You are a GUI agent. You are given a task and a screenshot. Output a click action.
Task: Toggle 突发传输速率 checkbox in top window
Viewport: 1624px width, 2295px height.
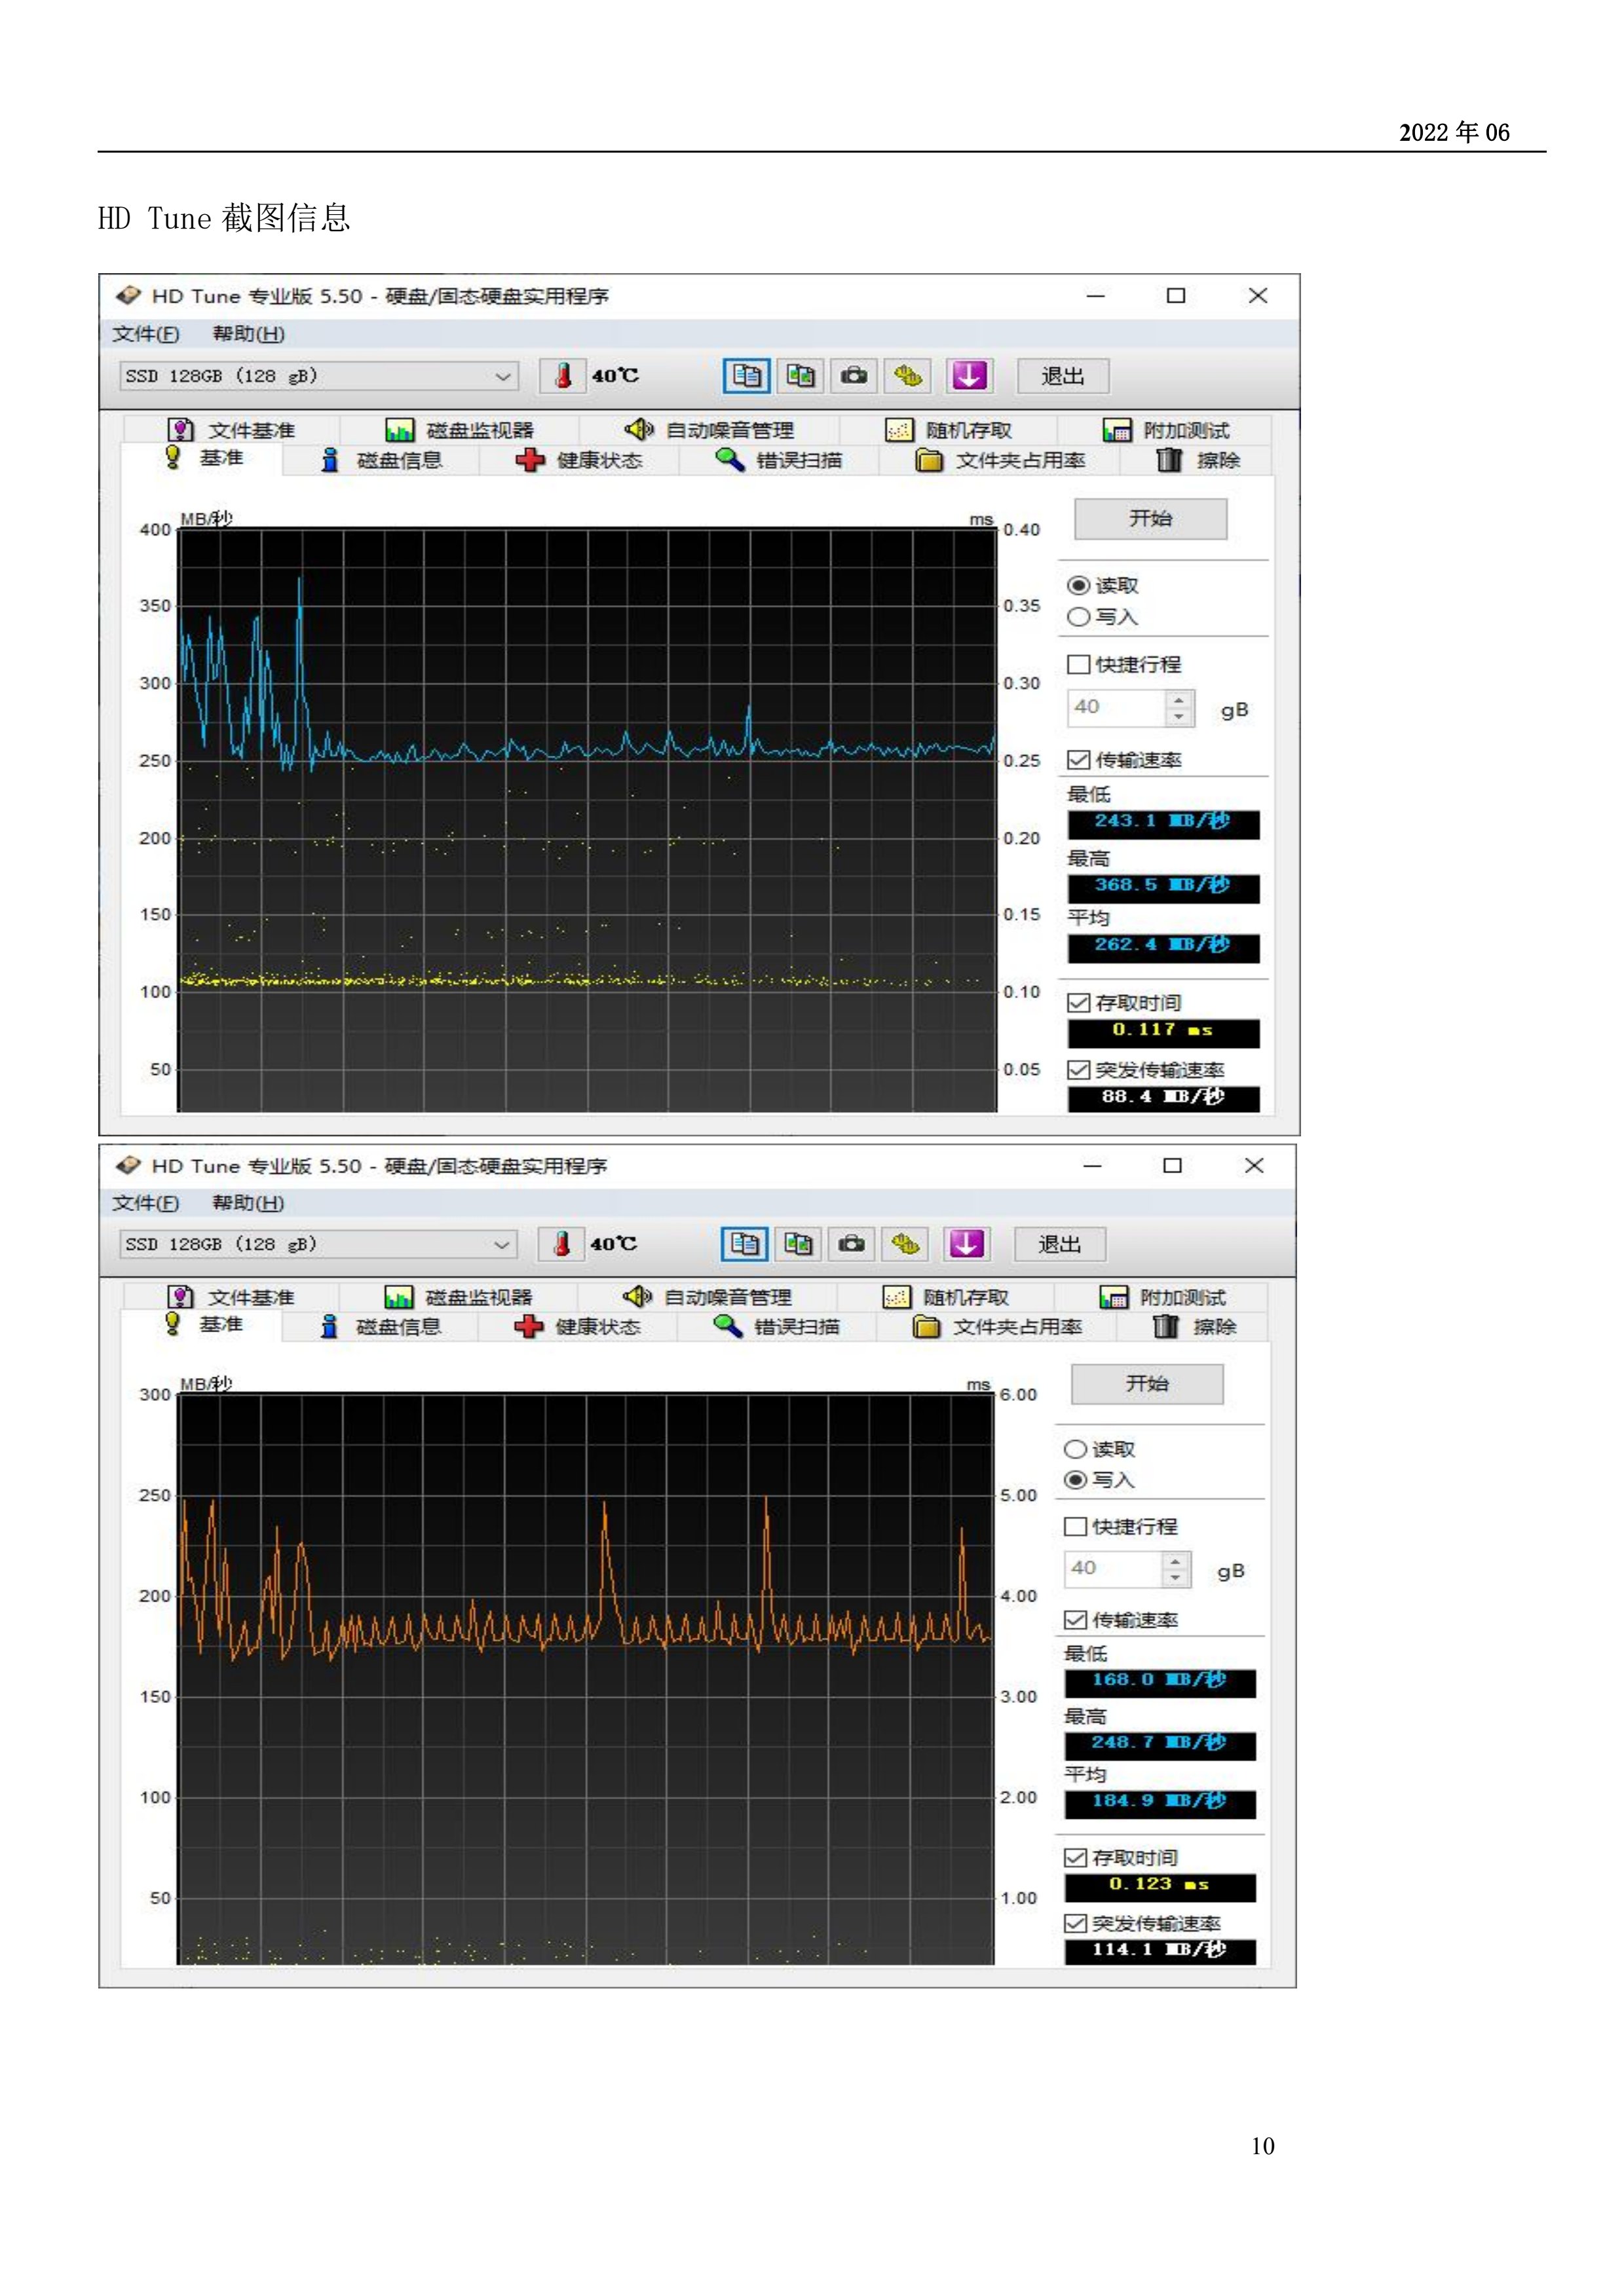coord(1078,1070)
